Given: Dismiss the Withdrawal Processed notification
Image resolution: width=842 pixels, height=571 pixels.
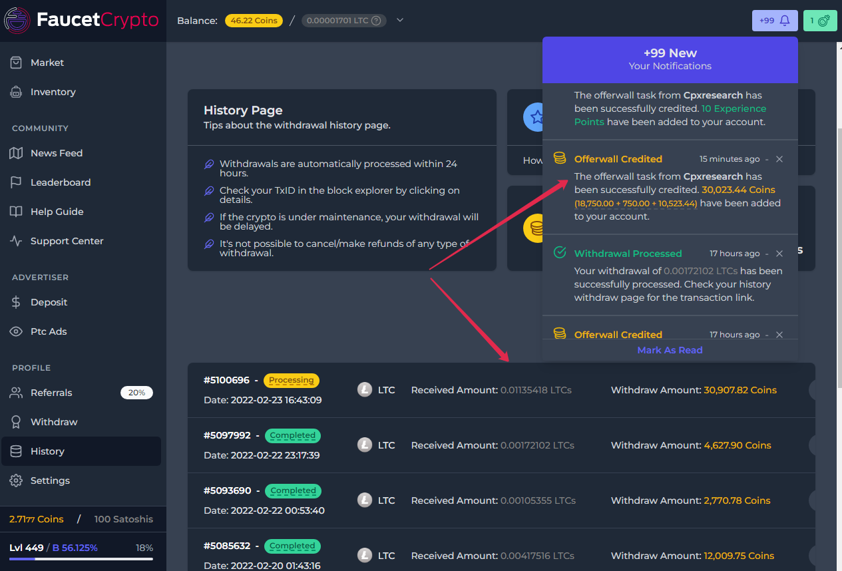Looking at the screenshot, I should coord(779,254).
